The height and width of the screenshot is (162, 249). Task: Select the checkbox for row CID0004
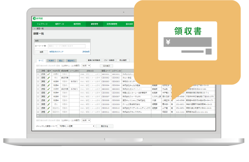coord(38,85)
